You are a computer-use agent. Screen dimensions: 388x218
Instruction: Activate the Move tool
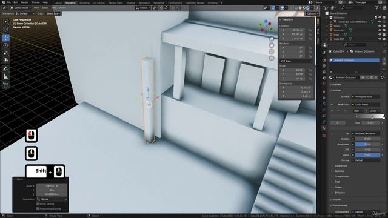[5, 38]
